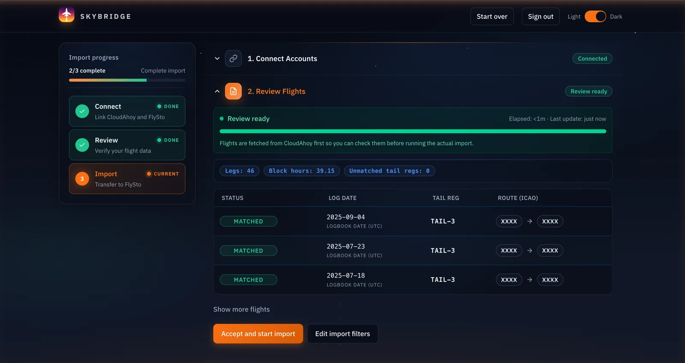Click arrival XXXX chip in 2025-07-18 row
Screen dimensions: 685x363
coord(550,280)
